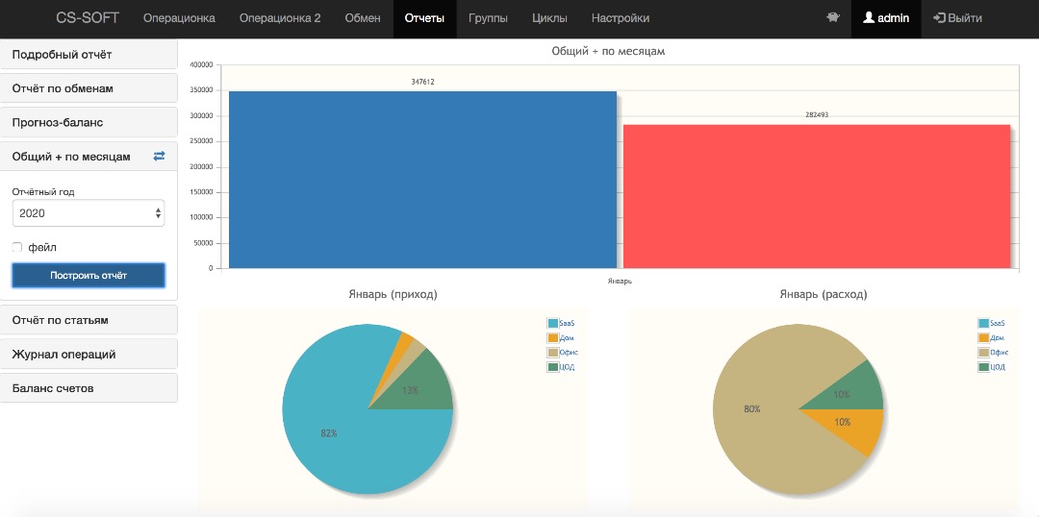1039x517 pixels.
Task: Click the Январь (приход) chart title
Action: (393, 295)
